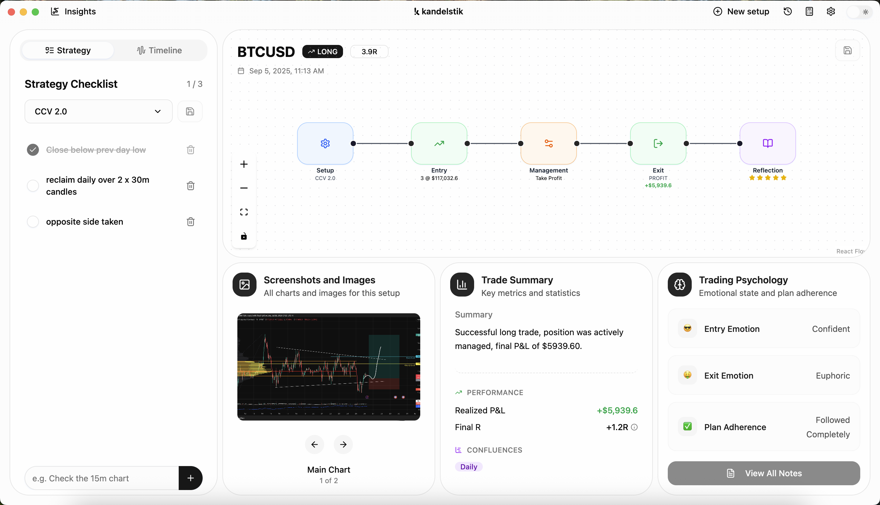Image resolution: width=880 pixels, height=505 pixels.
Task: Delete 'reclaim daily over 2 x 30m candles' item
Action: point(191,186)
